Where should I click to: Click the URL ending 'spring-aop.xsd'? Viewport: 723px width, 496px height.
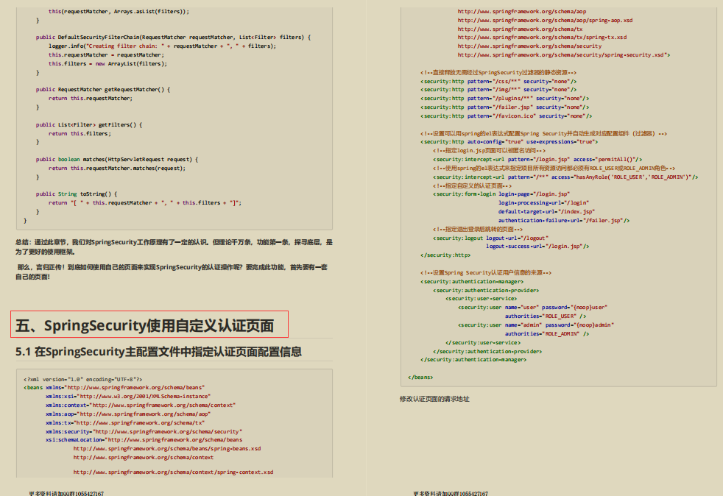pos(545,21)
